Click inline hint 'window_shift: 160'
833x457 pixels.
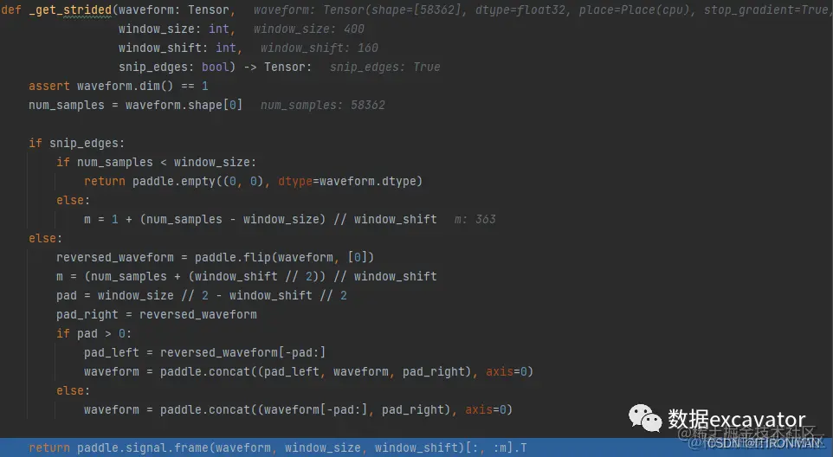(x=320, y=48)
